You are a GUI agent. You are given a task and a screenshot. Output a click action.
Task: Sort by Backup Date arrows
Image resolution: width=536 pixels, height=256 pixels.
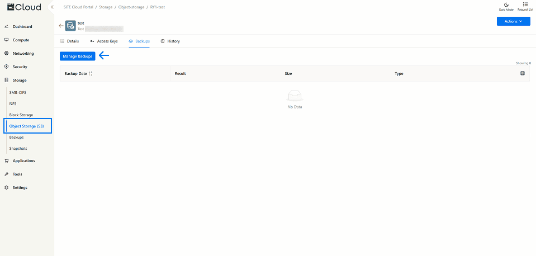pos(91,74)
